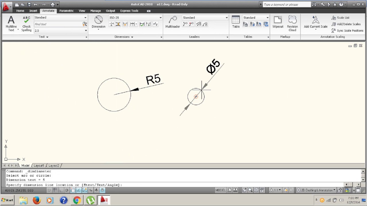Select the Wipeout tool

(278, 22)
